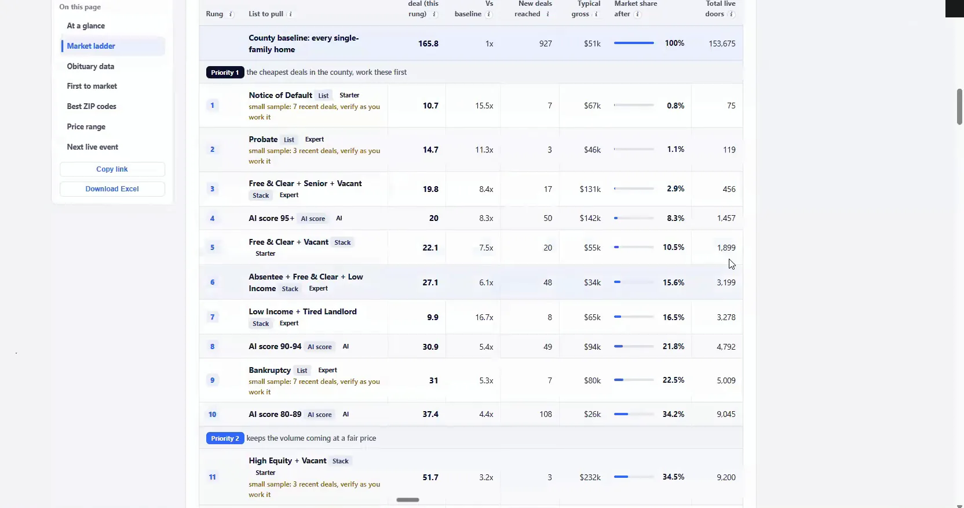Click the Low Income + Tired Landlord title
The image size is (964, 508).
(302, 311)
